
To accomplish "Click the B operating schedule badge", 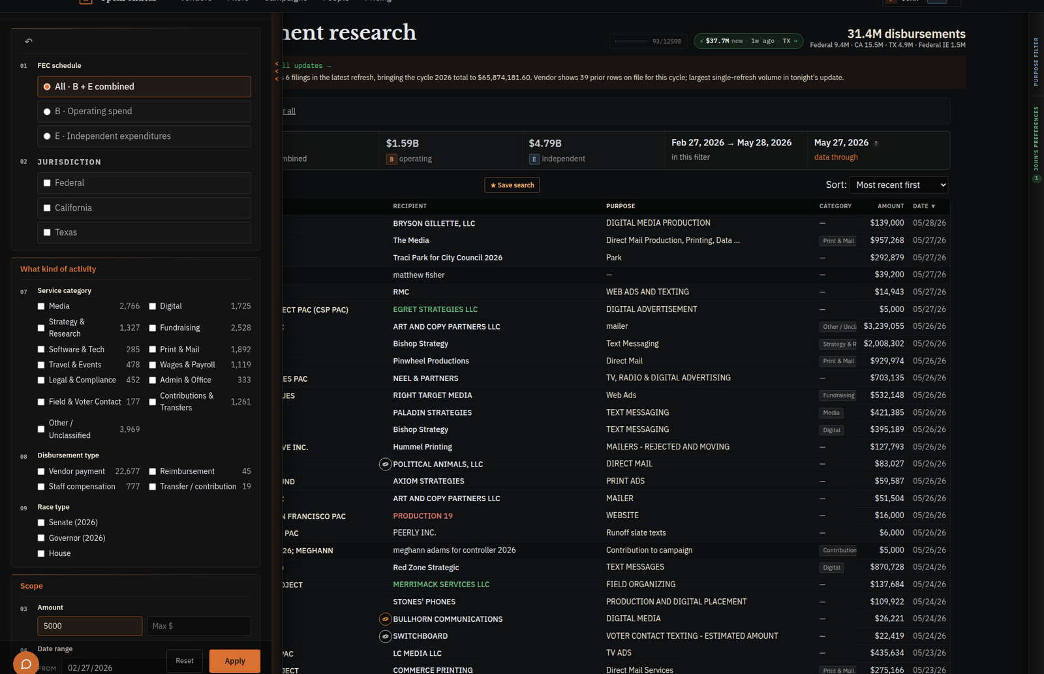I will 391,159.
